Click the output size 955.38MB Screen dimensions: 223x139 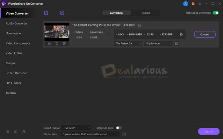pos(167,34)
